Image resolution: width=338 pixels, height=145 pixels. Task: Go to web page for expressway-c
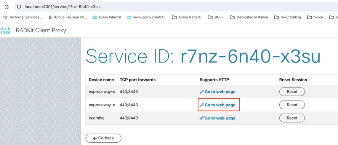(x=218, y=92)
